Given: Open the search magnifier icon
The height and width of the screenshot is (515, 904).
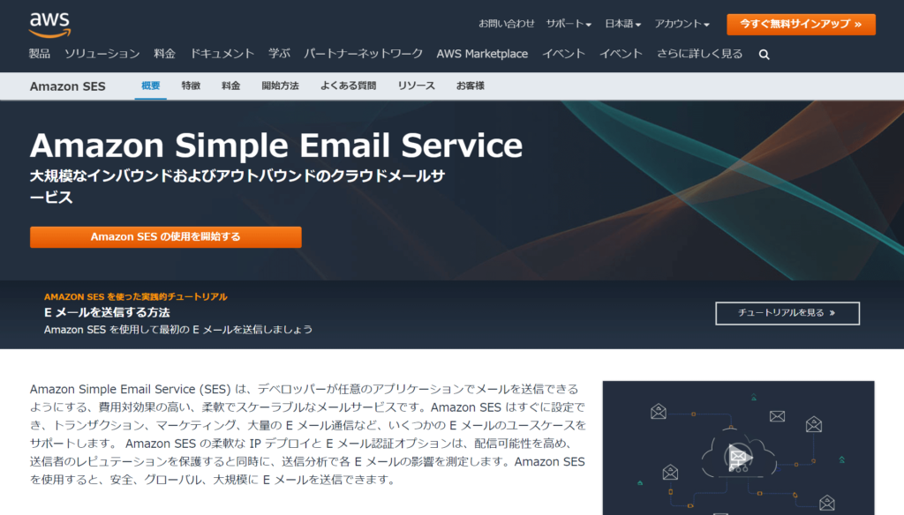Looking at the screenshot, I should pos(764,54).
